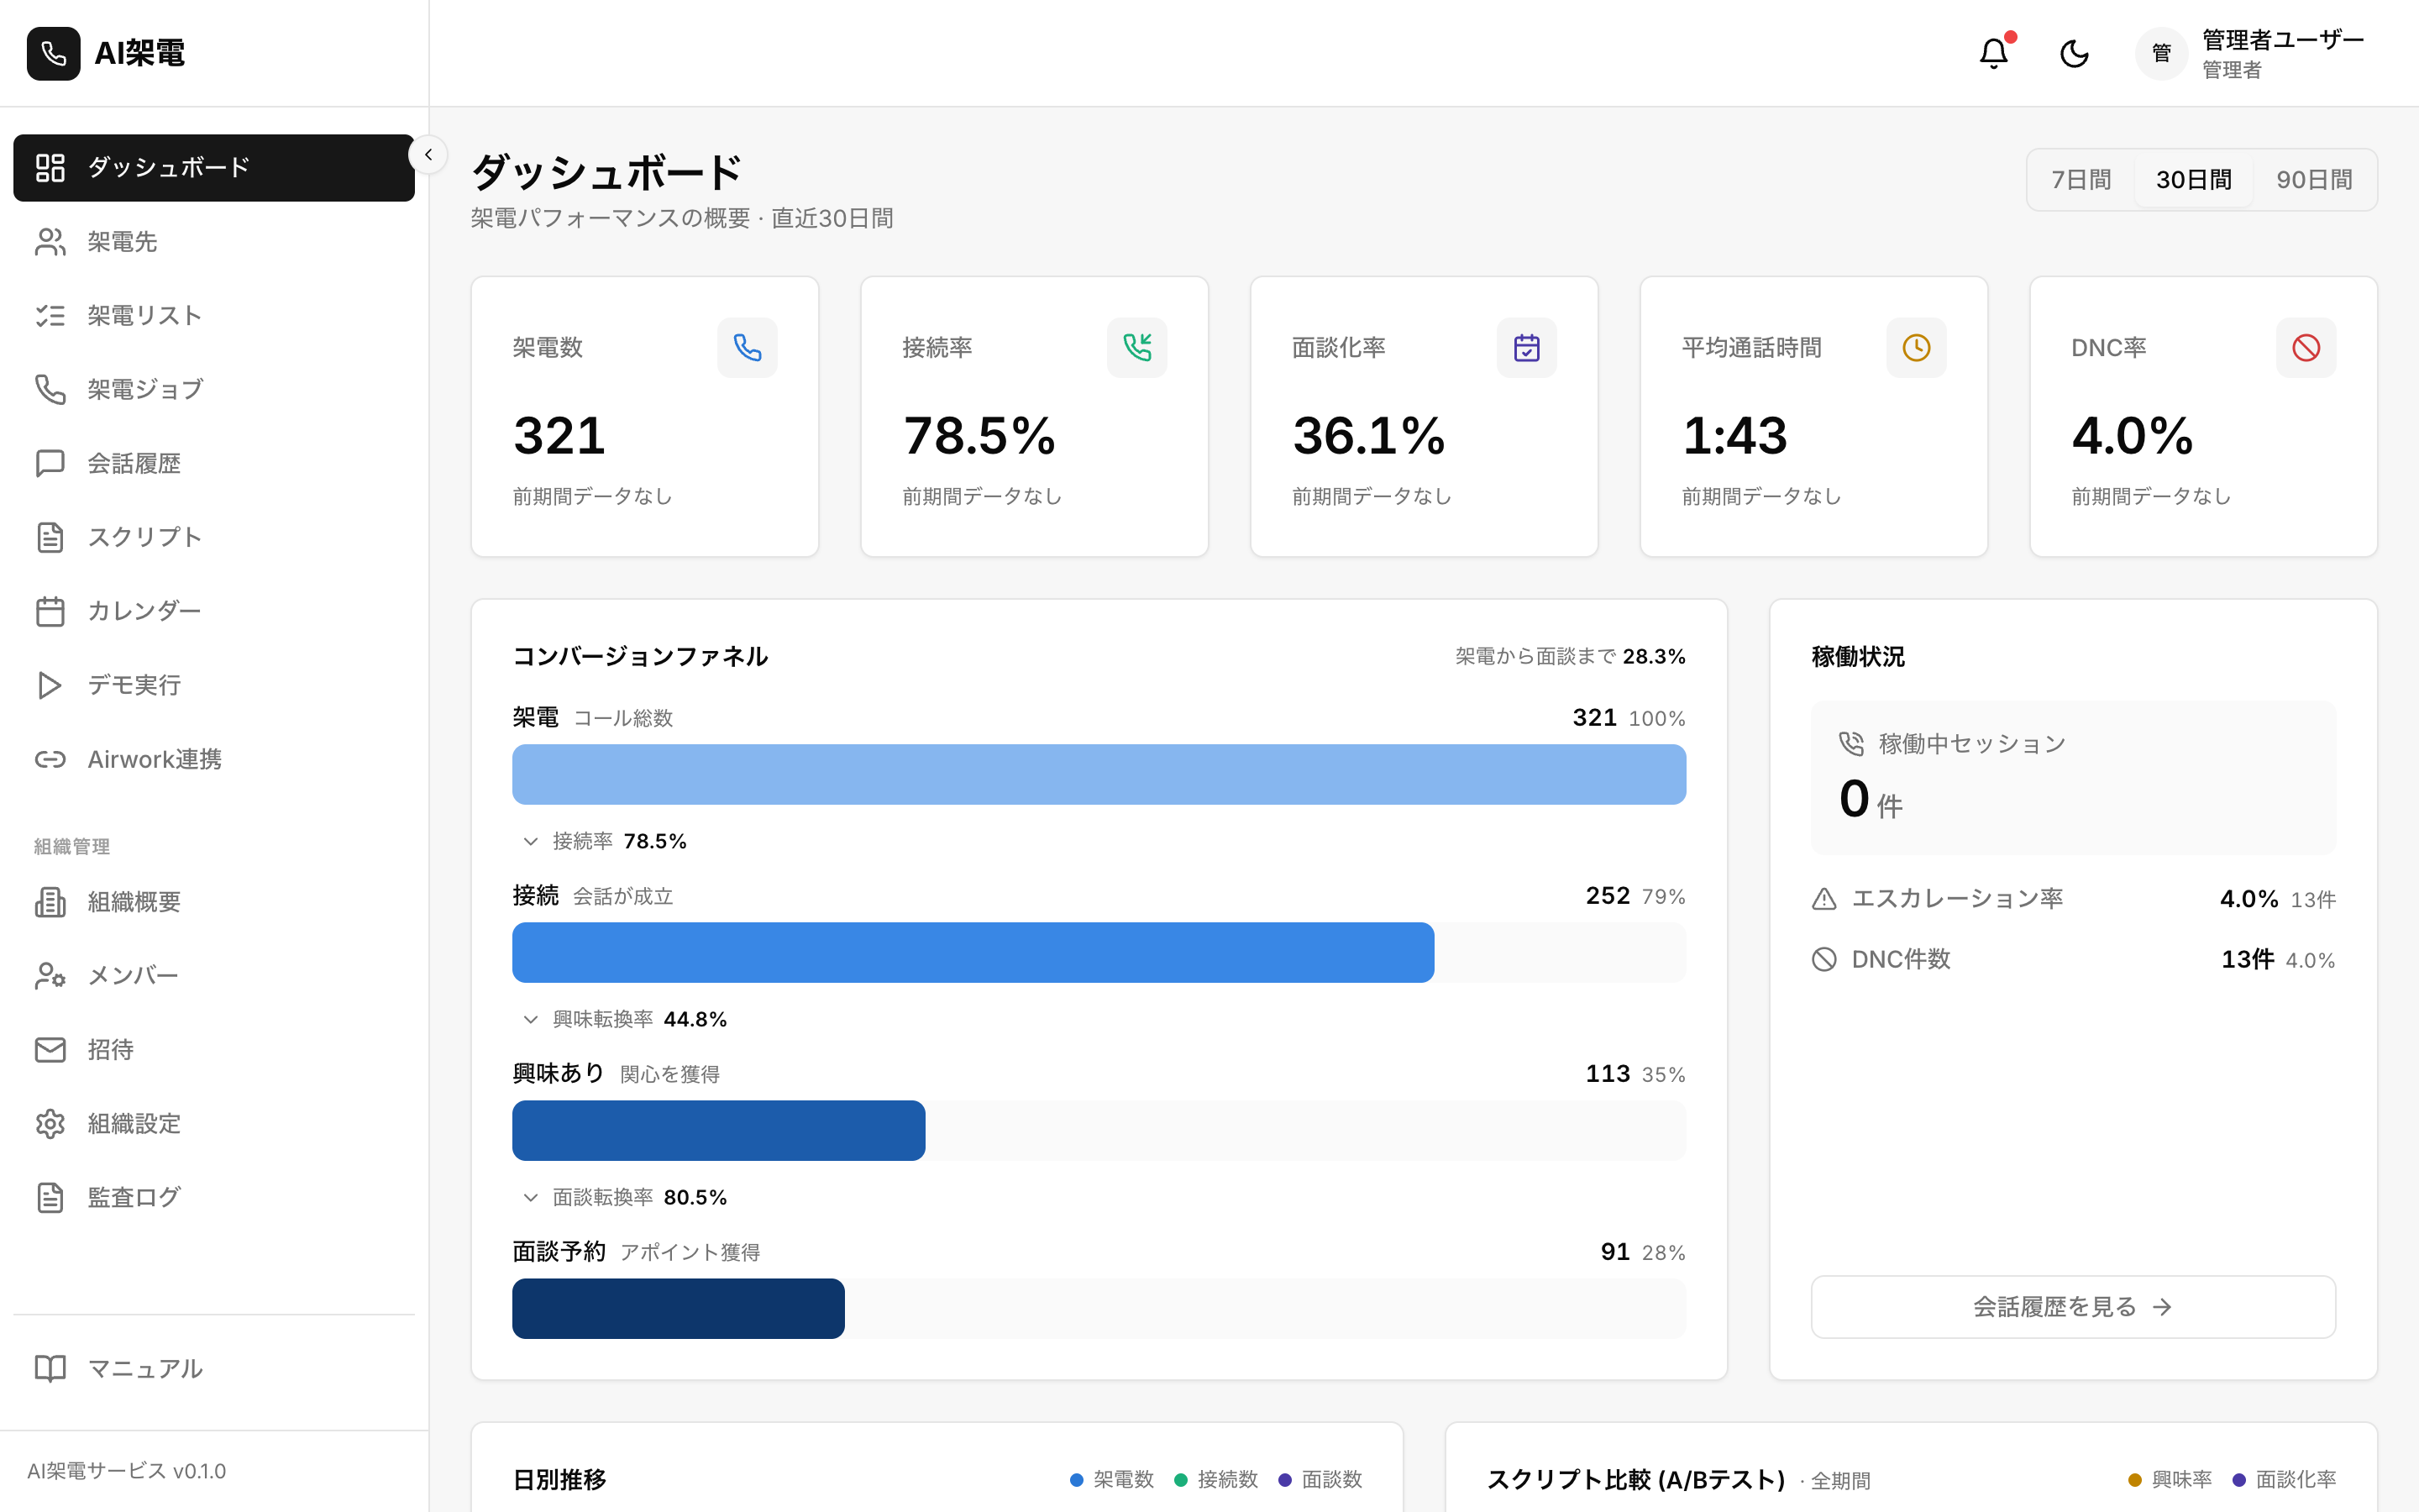Expand the 興味転換率 44.8% chevron
Screen dimensions: 2419x1512
pos(531,1019)
